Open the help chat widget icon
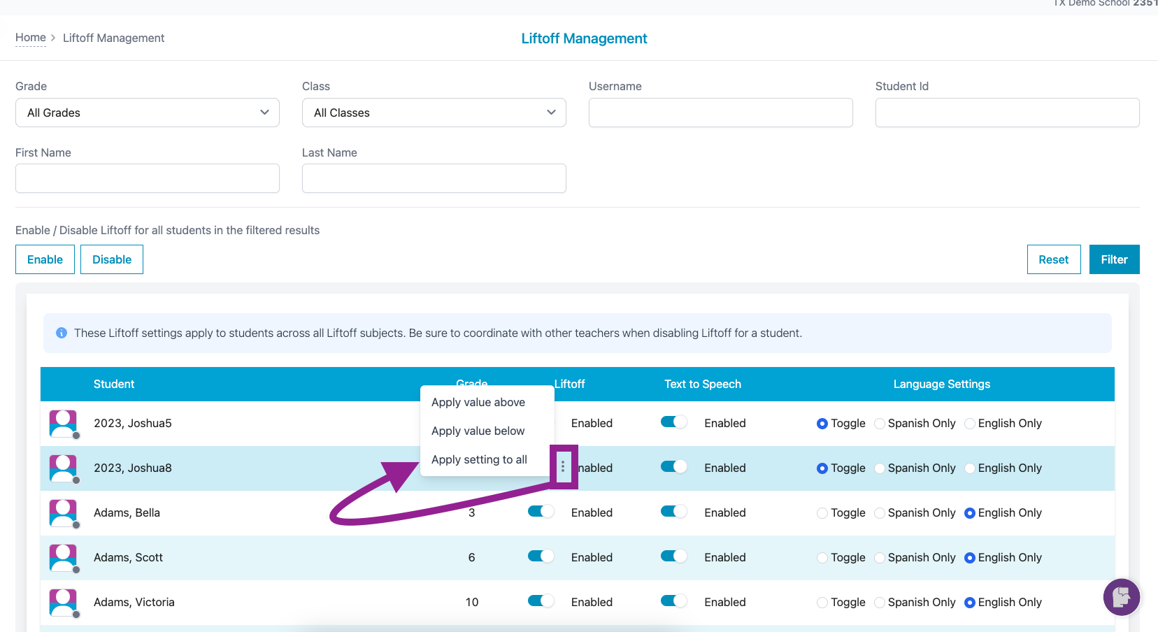 (1122, 597)
